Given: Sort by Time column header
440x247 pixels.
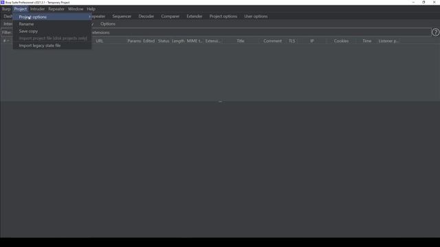Looking at the screenshot, I should pos(366,41).
